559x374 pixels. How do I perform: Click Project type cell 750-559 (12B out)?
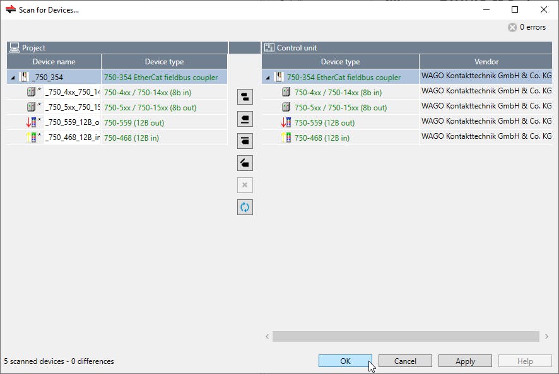164,122
